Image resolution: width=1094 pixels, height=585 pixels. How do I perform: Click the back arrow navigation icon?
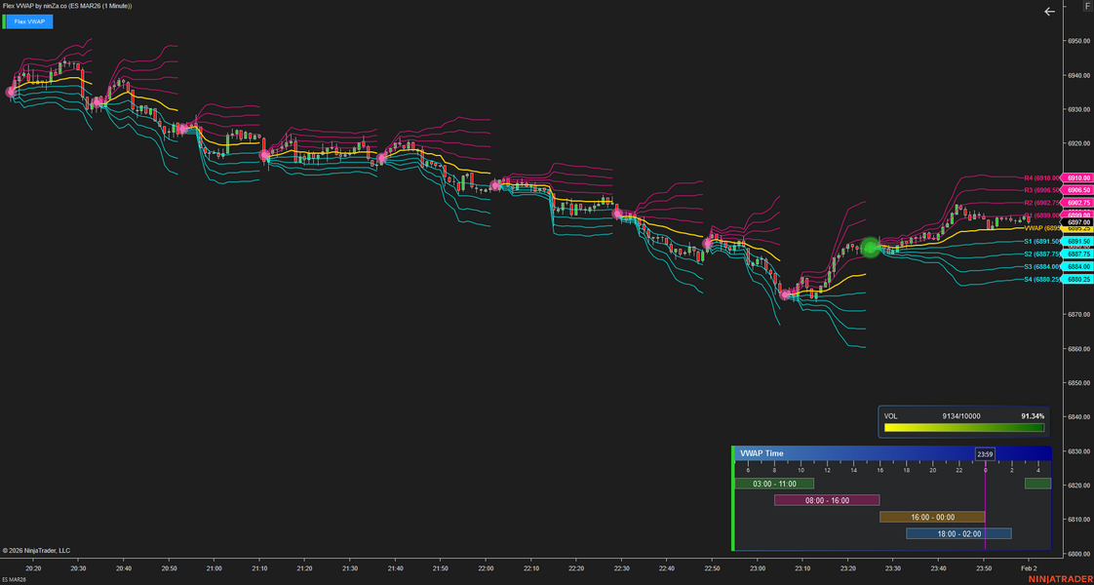click(1049, 12)
